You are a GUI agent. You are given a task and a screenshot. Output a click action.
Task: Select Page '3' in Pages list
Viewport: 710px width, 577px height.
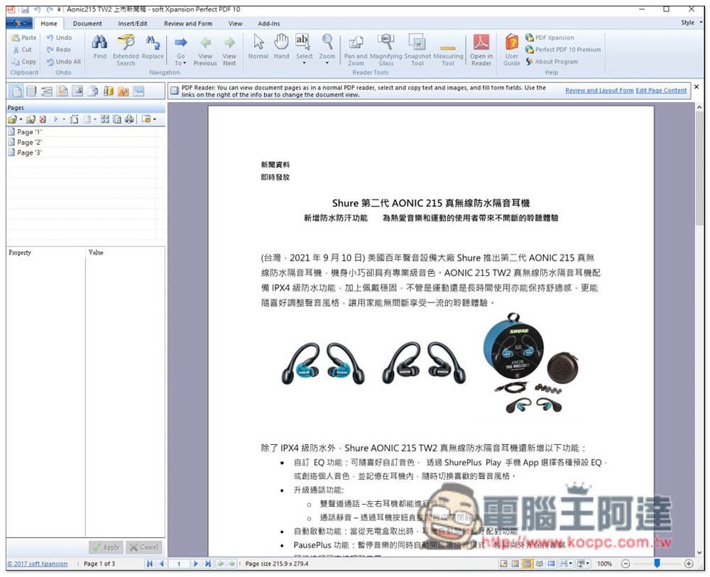pos(85,153)
